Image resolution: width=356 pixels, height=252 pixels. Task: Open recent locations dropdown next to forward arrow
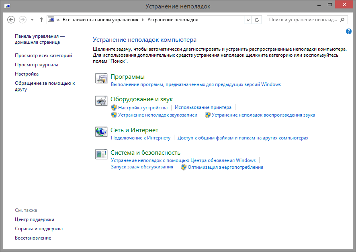(32, 20)
